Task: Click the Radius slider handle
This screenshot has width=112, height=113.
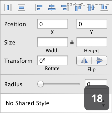Action: tap(41, 84)
